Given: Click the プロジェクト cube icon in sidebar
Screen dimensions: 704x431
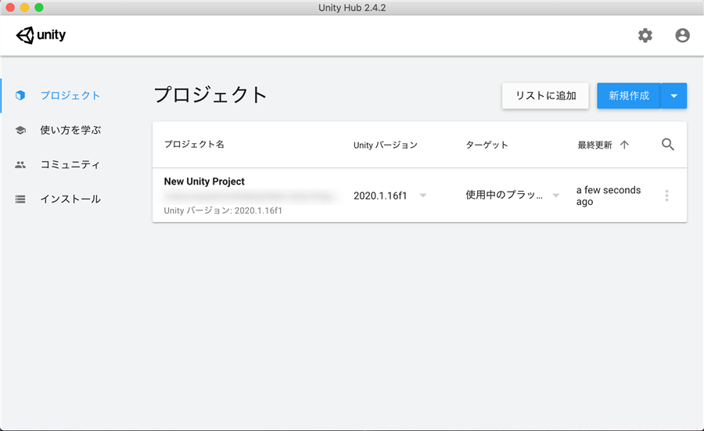Looking at the screenshot, I should 20,95.
